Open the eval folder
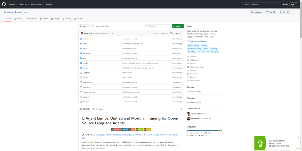 tap(85, 58)
